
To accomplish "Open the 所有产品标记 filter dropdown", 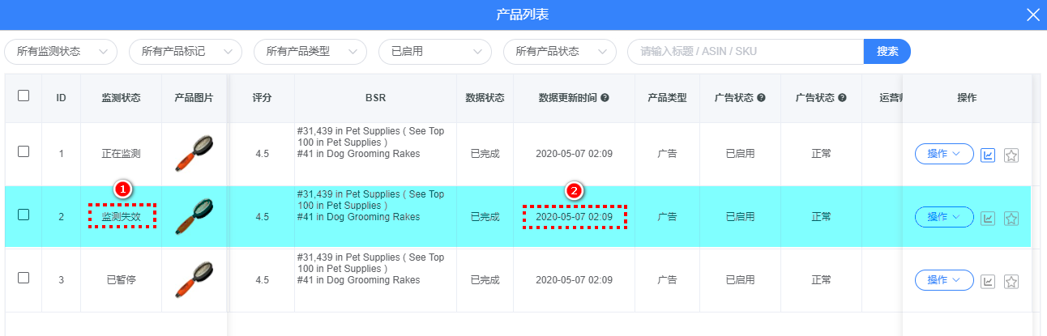I will click(x=186, y=52).
